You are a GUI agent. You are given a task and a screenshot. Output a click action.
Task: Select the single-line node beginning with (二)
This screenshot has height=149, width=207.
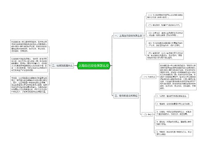point(164,25)
